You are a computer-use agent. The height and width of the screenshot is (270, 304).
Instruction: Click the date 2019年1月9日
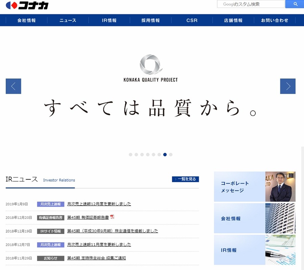coord(17,204)
